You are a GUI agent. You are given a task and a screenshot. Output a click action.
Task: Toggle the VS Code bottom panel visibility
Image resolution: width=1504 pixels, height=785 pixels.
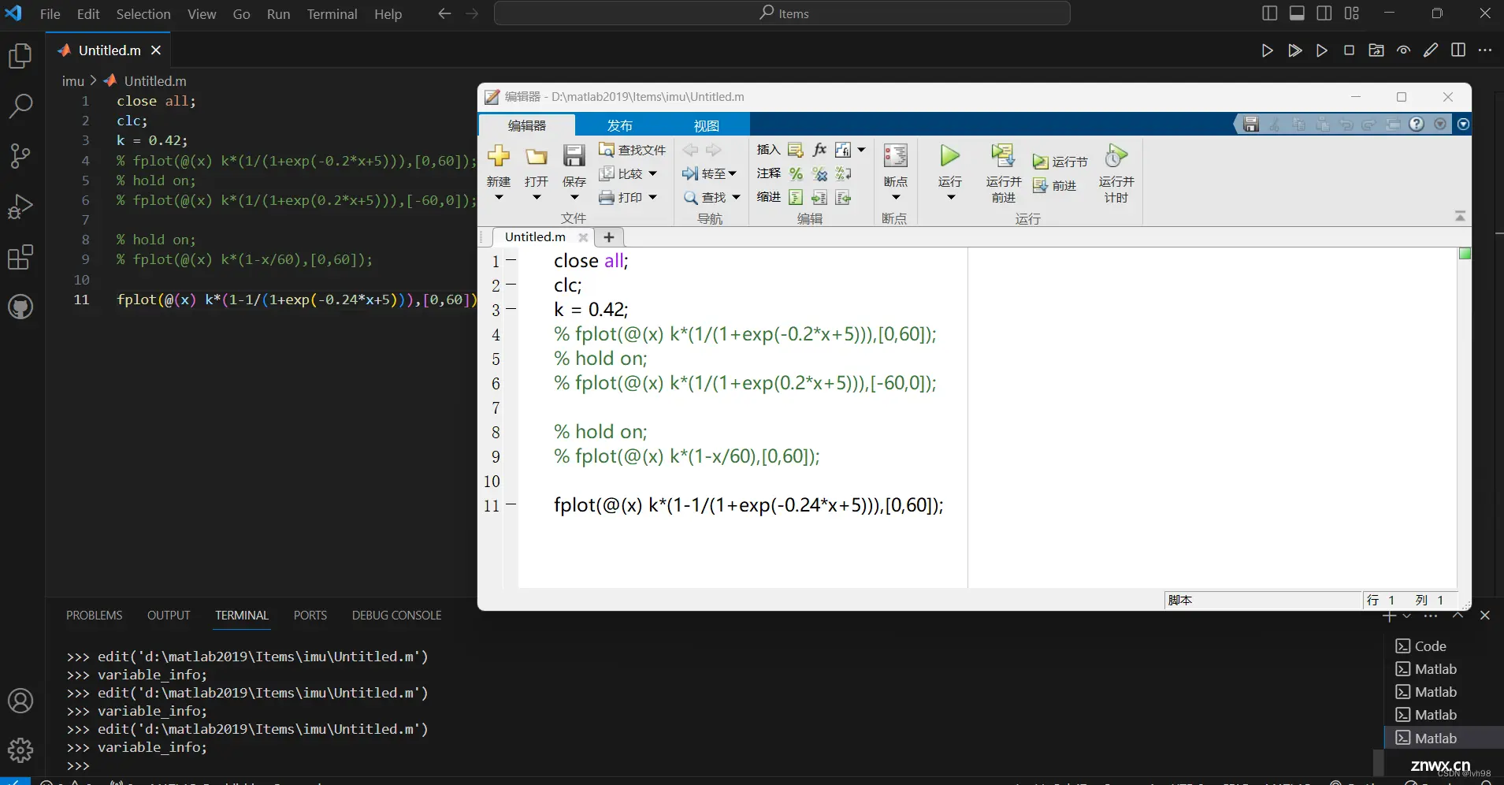coord(1297,13)
